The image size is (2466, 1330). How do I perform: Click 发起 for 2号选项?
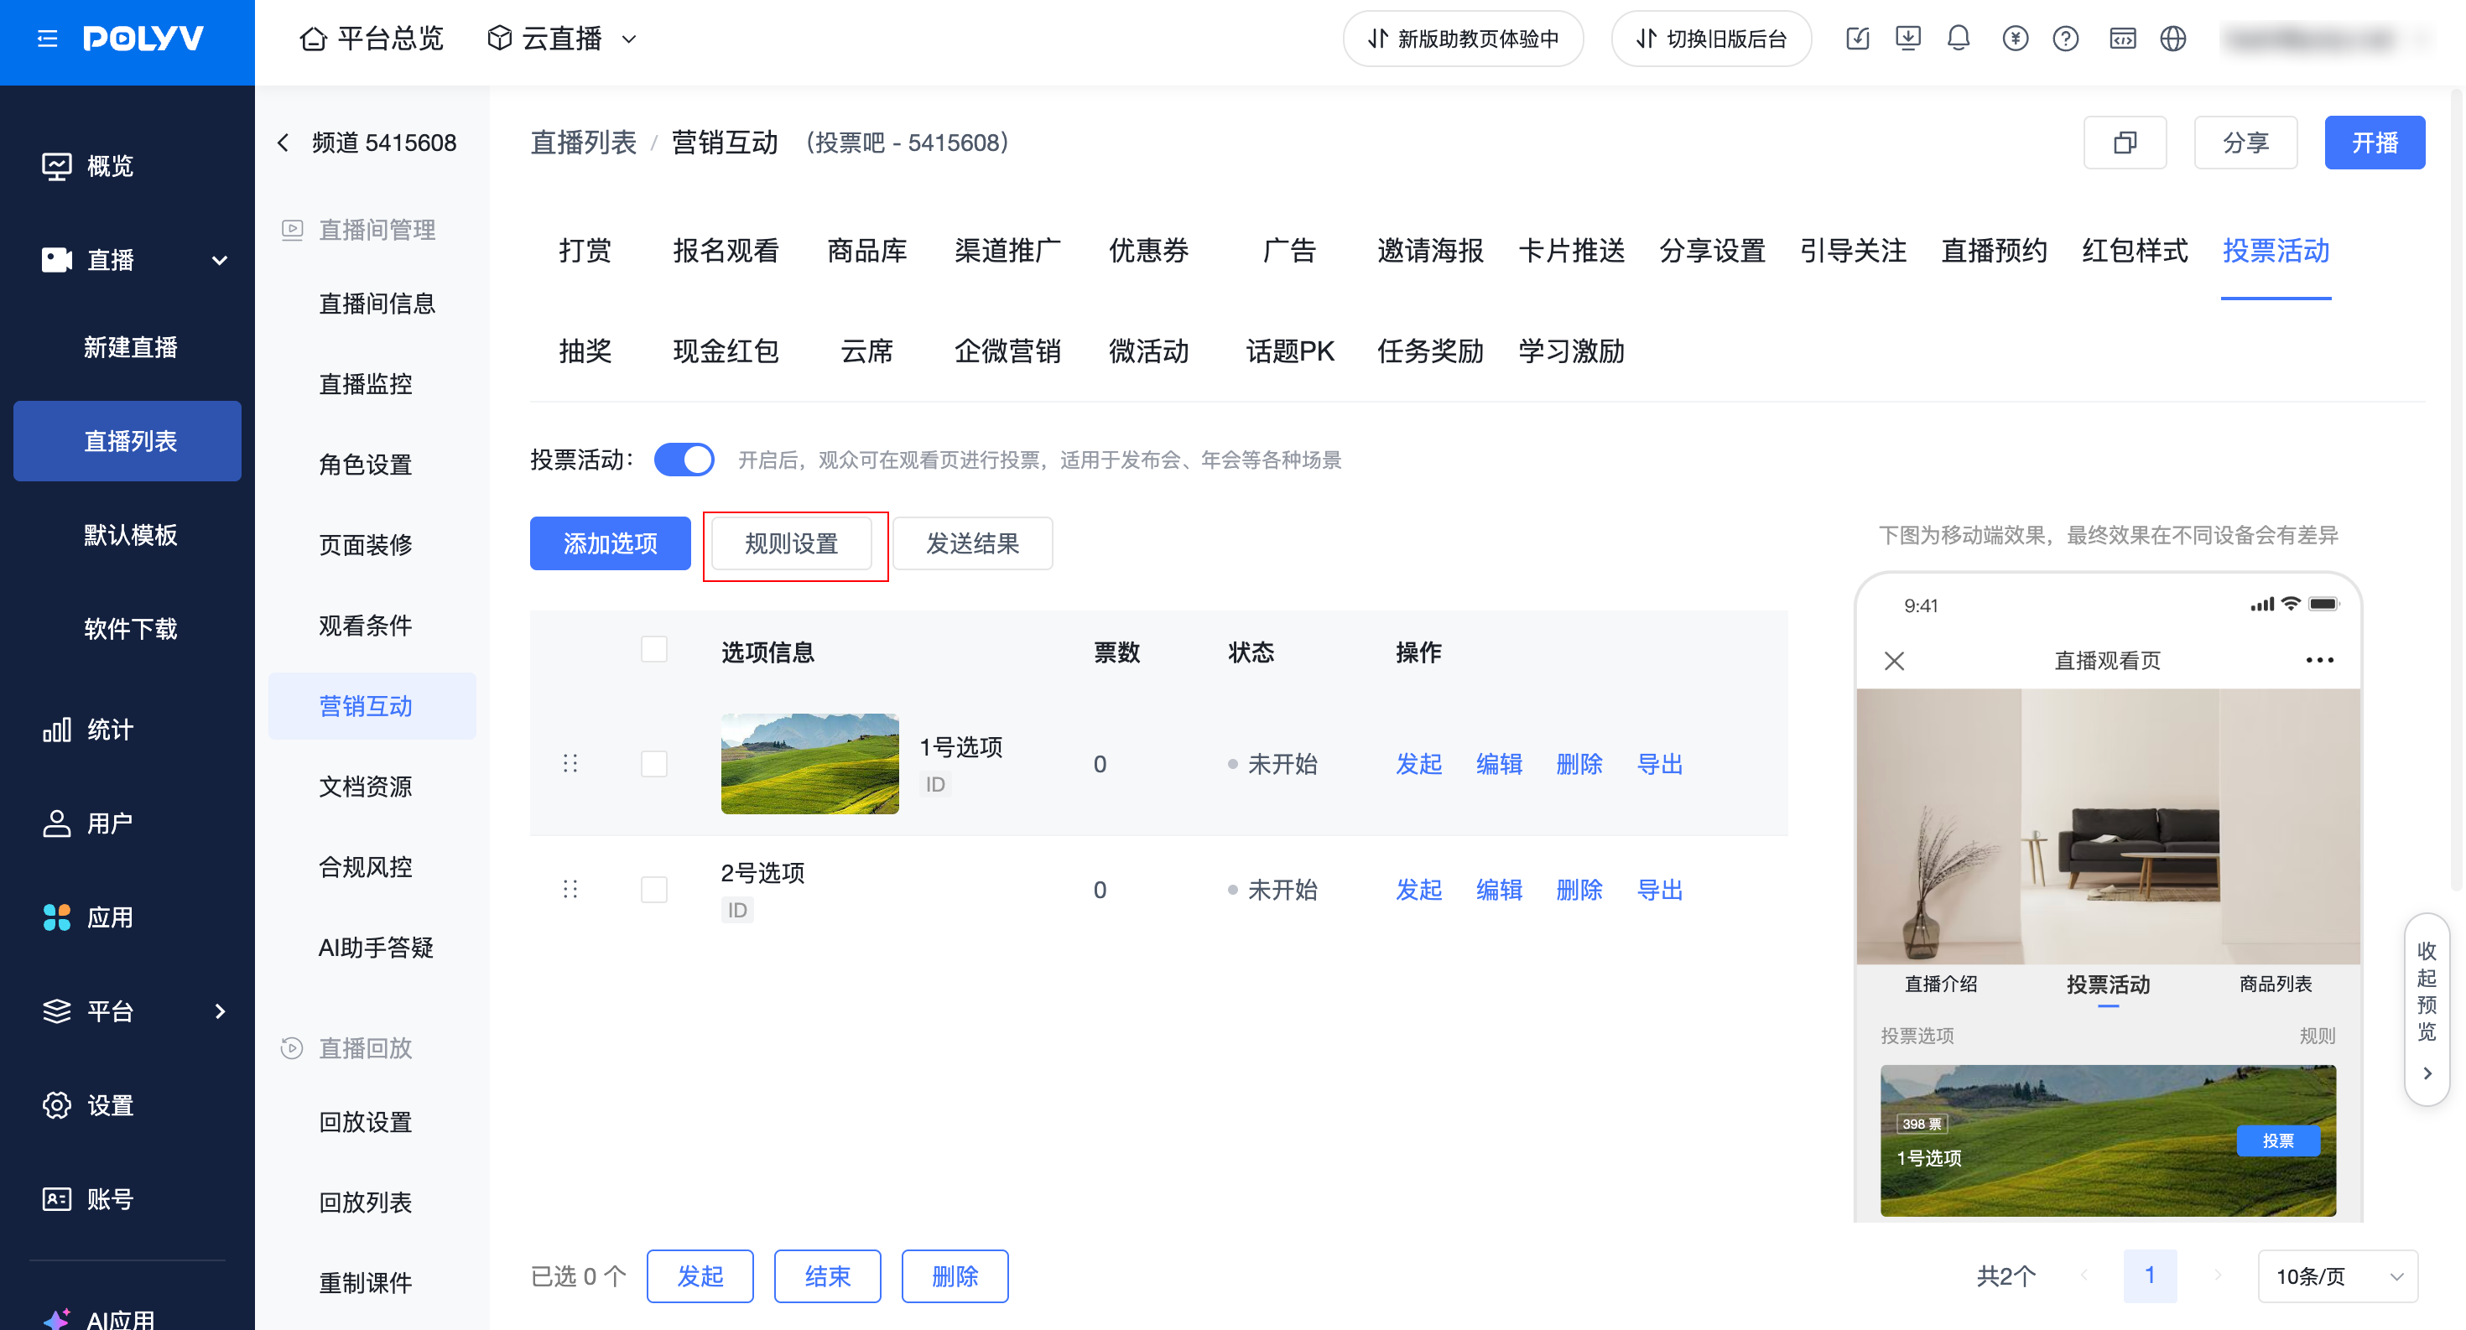tap(1418, 889)
